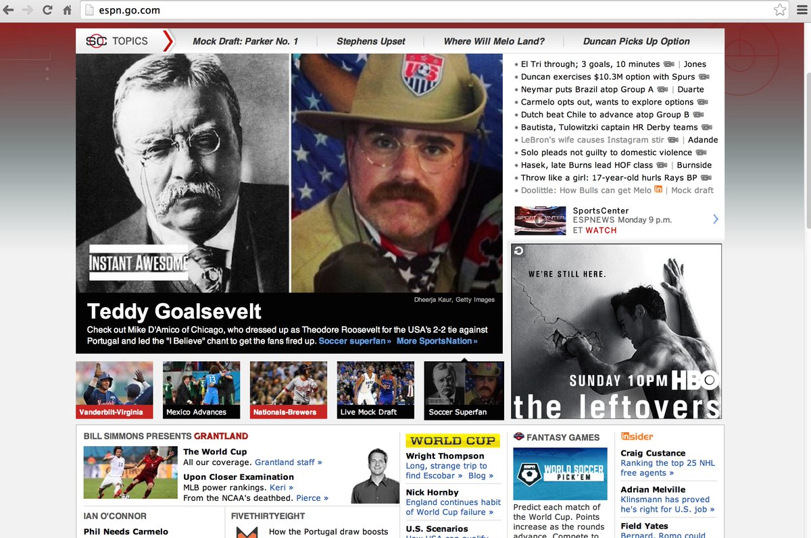This screenshot has height=538, width=811.
Task: Open the Burnside column link
Action: click(x=694, y=165)
